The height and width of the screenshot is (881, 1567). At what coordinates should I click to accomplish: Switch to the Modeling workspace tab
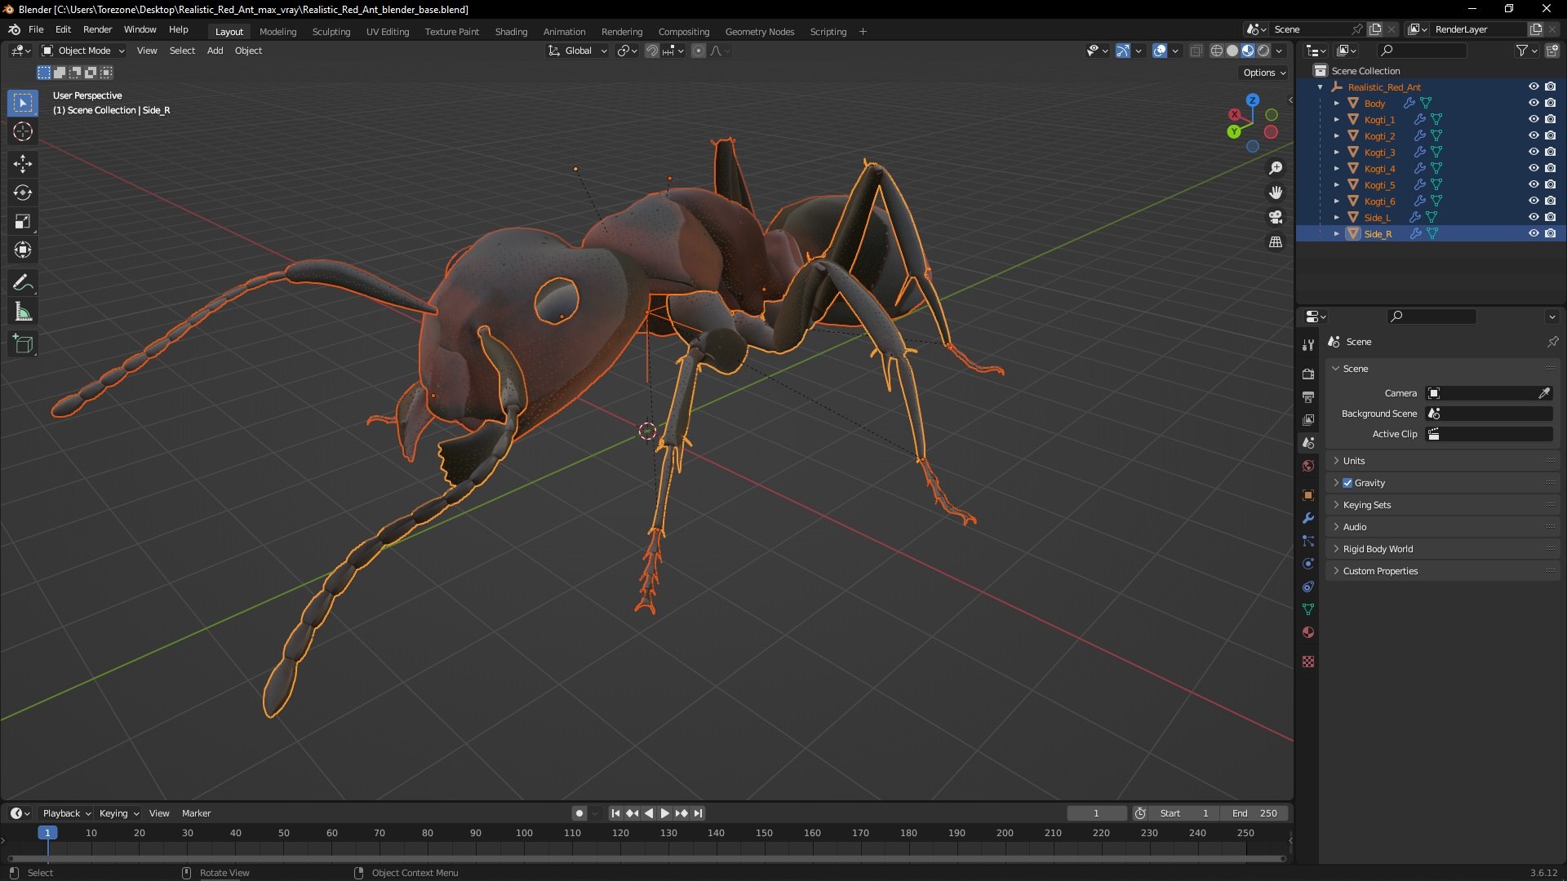[x=277, y=32]
